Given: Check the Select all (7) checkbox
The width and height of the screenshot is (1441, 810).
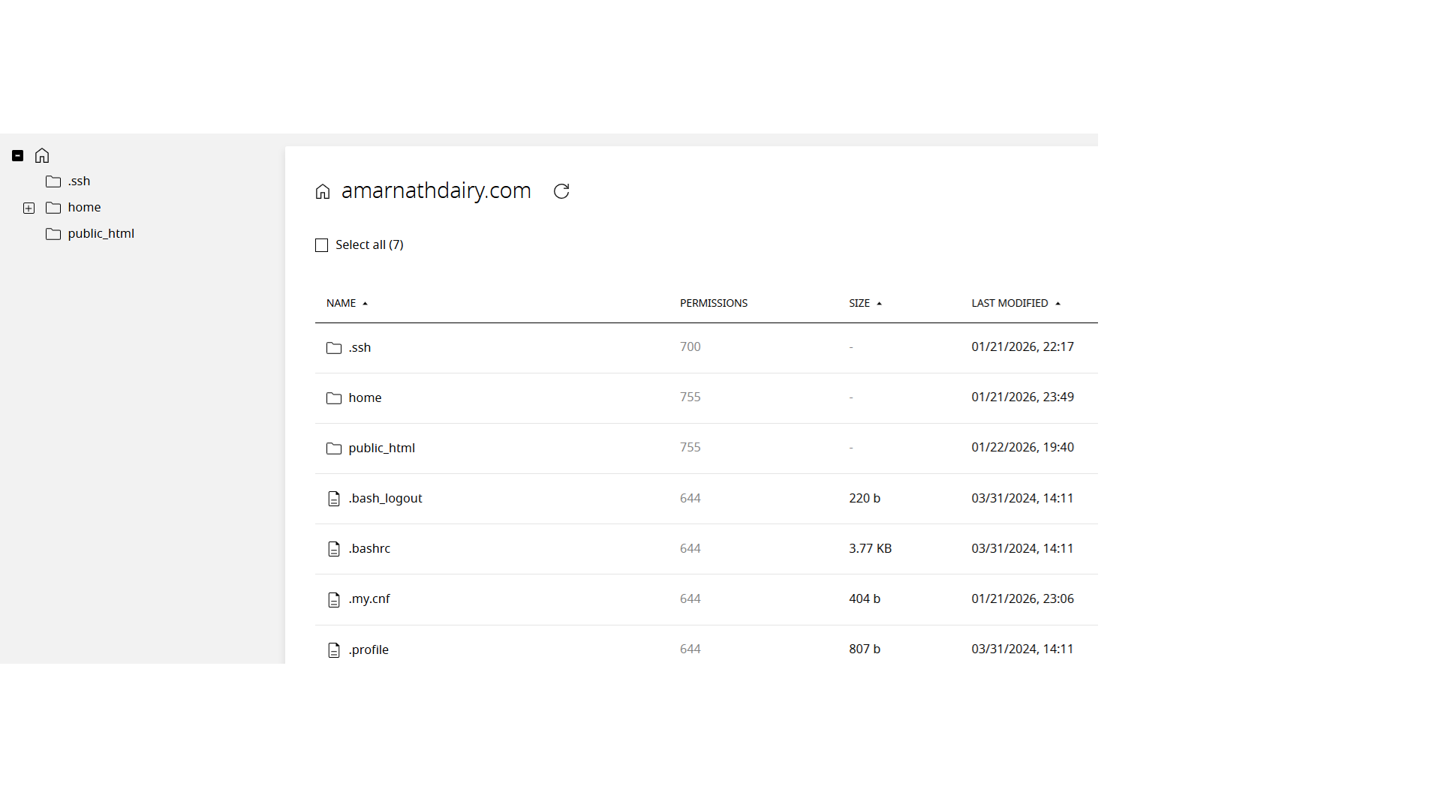Looking at the screenshot, I should 322,245.
